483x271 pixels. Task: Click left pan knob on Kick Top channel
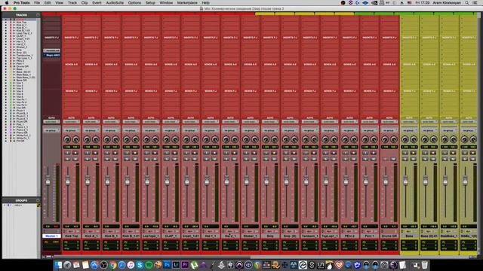tap(67, 139)
